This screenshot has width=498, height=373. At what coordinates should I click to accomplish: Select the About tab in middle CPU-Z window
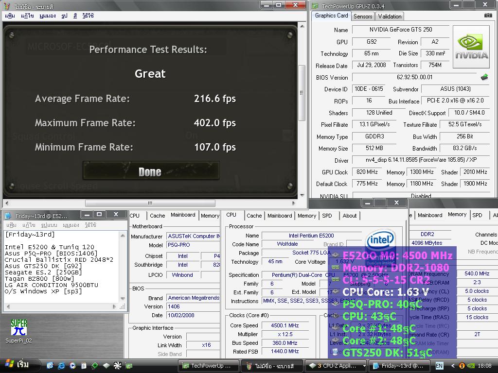pyautogui.click(x=349, y=216)
